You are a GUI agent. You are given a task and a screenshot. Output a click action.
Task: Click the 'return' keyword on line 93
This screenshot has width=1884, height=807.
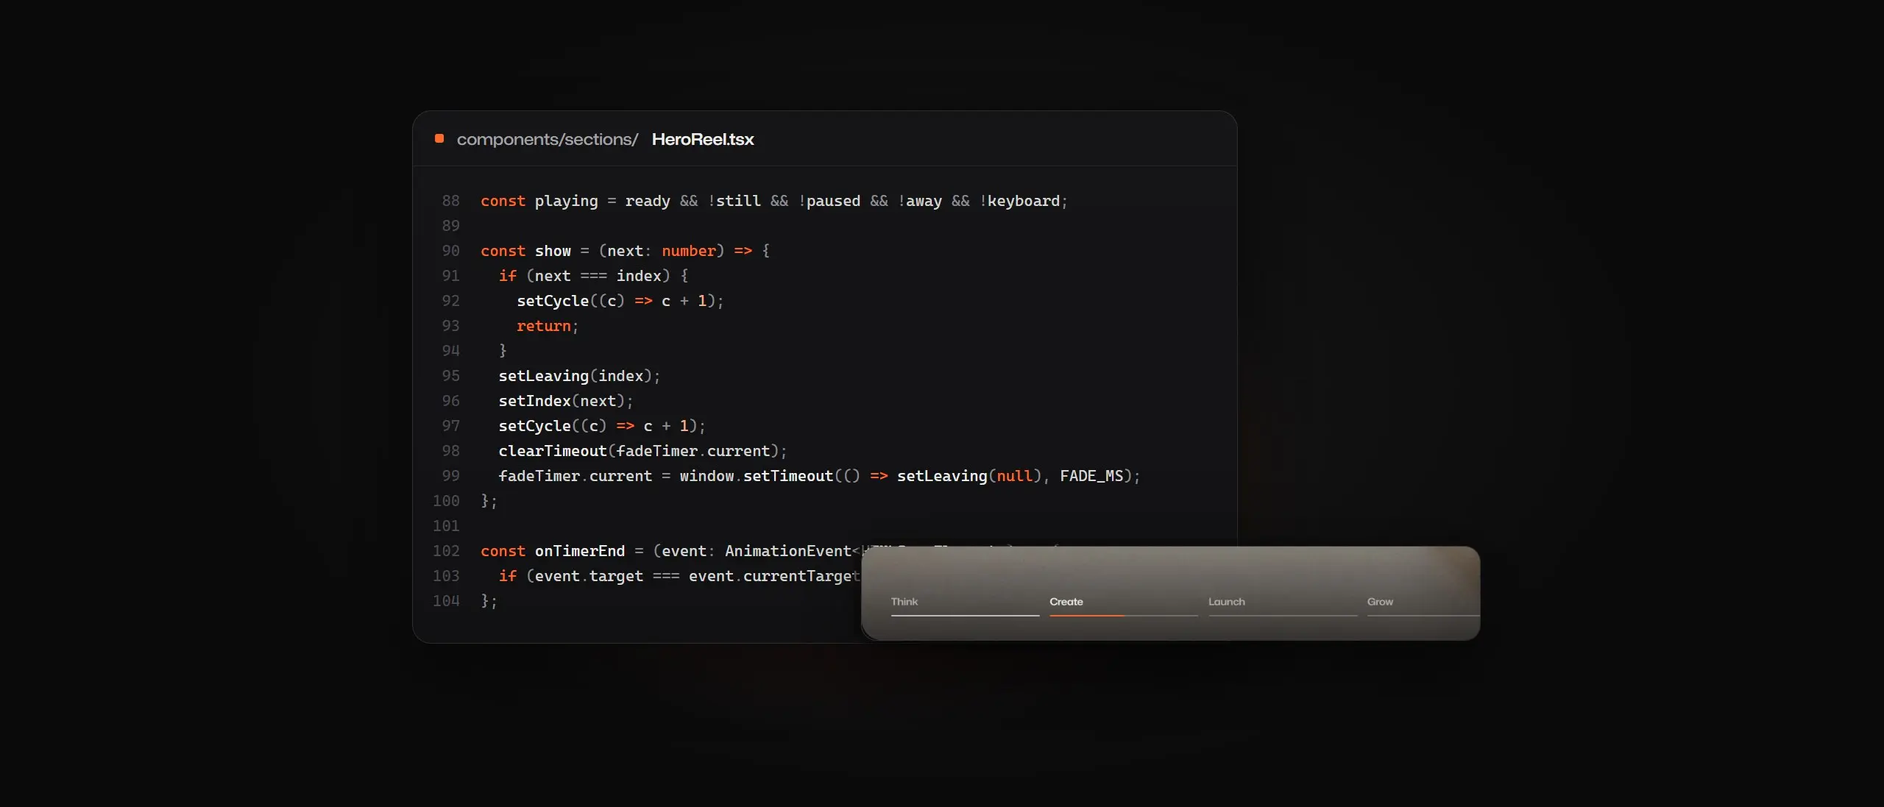click(544, 326)
